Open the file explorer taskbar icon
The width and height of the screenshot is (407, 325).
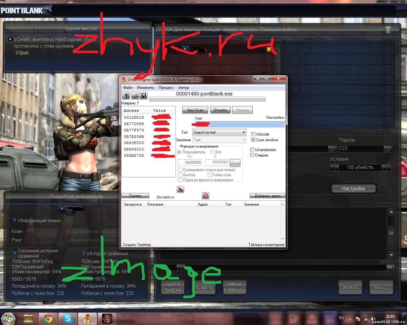(28, 318)
